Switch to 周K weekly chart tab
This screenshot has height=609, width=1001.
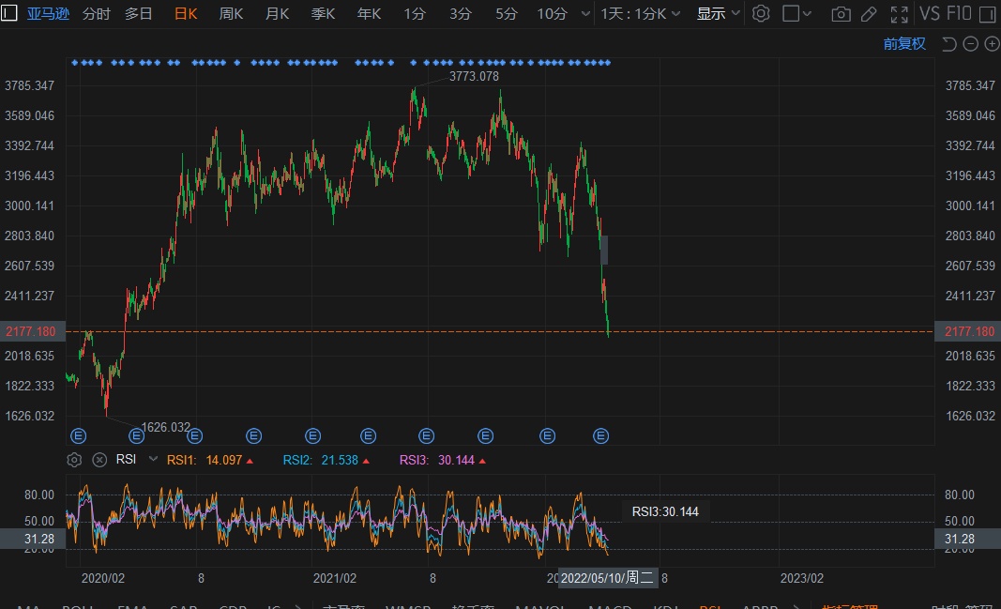tap(231, 14)
